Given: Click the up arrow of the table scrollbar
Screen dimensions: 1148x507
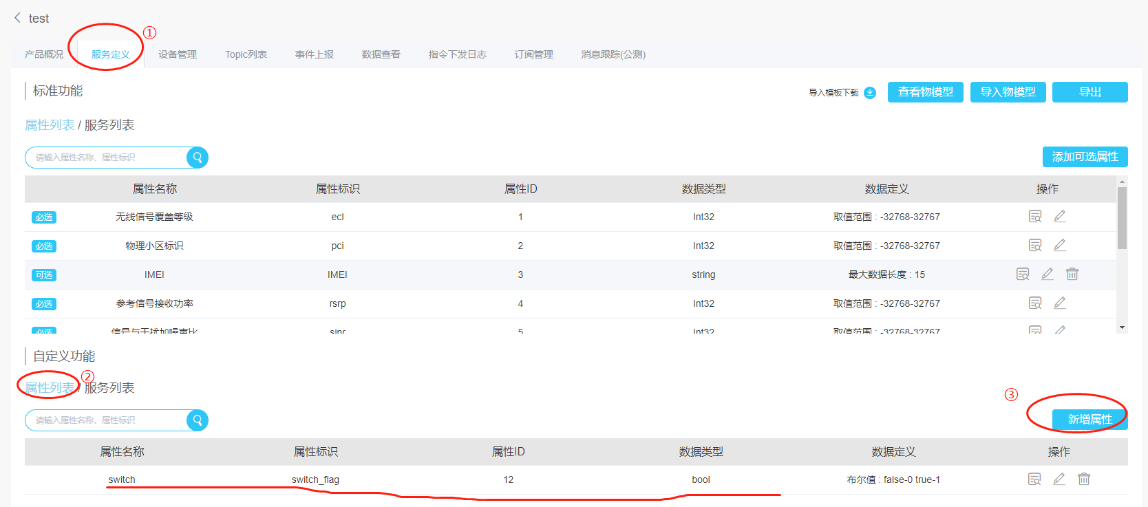Looking at the screenshot, I should 1122,182.
